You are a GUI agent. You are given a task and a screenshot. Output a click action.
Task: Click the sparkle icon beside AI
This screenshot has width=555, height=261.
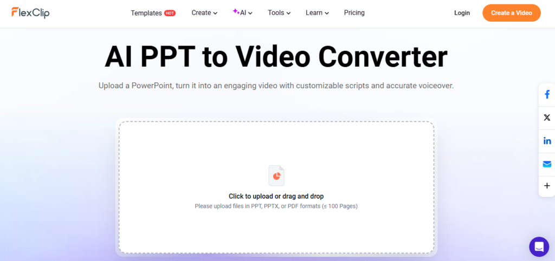236,11
